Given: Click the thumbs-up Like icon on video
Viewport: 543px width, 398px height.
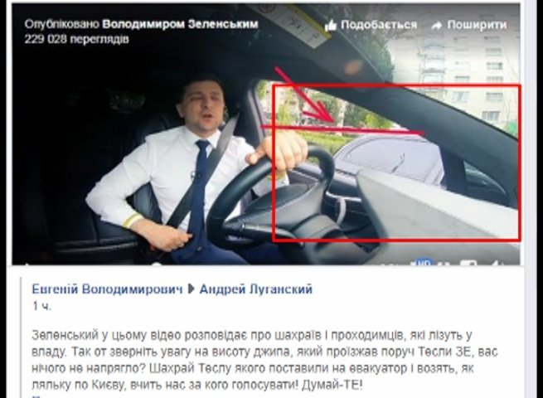Looking at the screenshot, I should (x=331, y=25).
